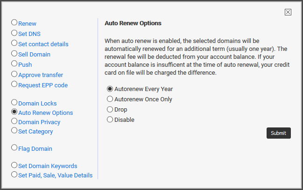This screenshot has height=190, width=303.
Task: Select the Drop auto renew option
Action: 110,109
